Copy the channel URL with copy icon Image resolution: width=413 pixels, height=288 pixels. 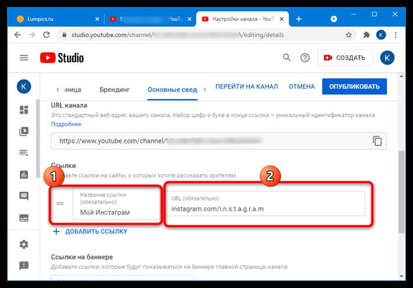377,140
